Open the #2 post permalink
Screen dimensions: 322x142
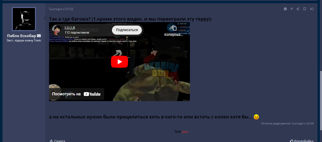pos(312,9)
